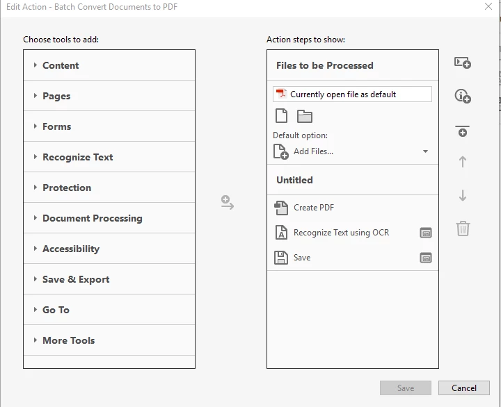Click the Add Divider icon
Viewport: 501px width, 407px height.
tap(462, 131)
